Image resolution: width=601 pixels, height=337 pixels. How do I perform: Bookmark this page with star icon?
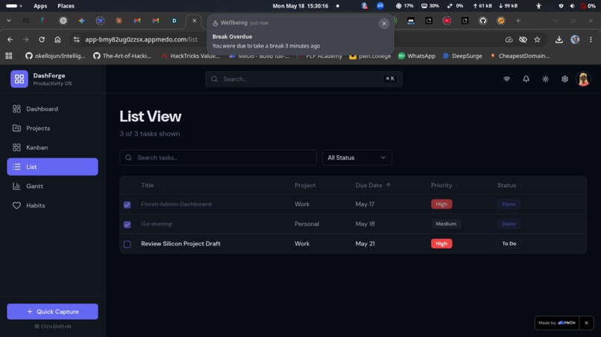click(x=537, y=39)
